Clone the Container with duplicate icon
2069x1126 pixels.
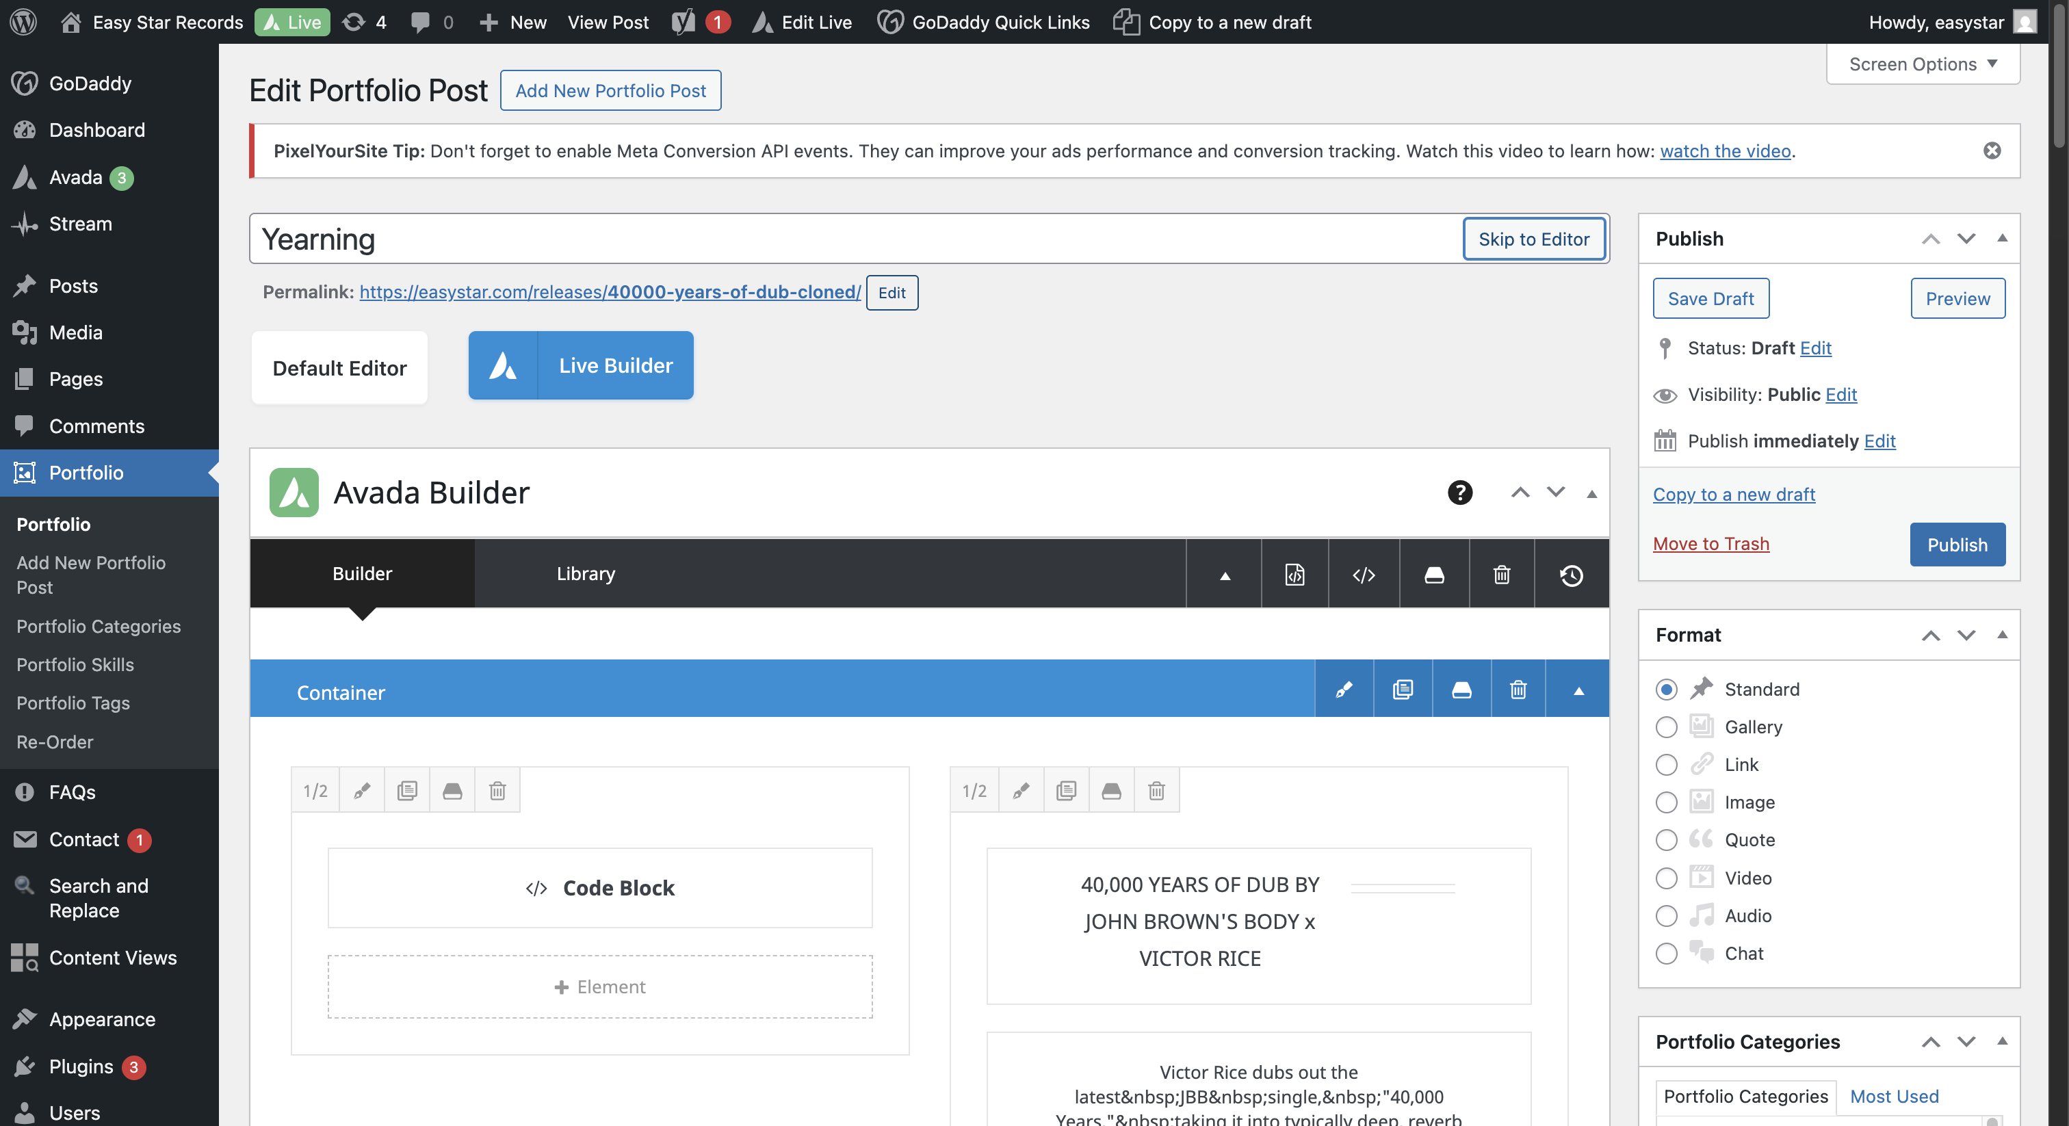coord(1403,690)
